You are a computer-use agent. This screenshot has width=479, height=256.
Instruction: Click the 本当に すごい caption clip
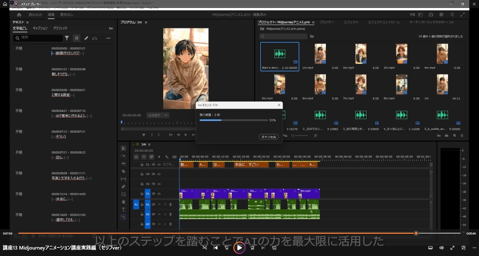[251, 165]
